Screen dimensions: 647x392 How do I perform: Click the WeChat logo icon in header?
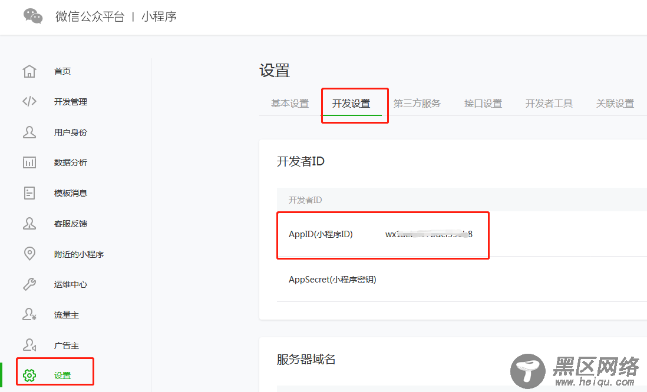[33, 16]
